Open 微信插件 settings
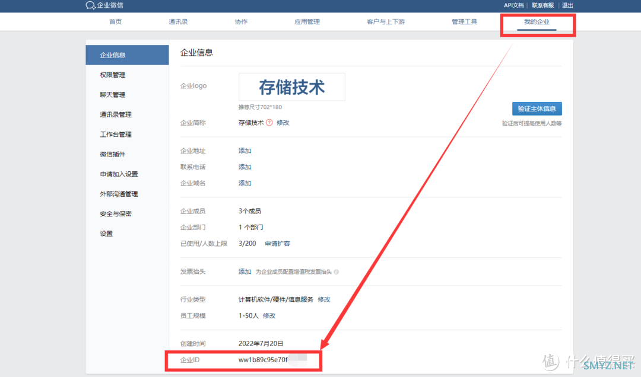 tap(113, 154)
